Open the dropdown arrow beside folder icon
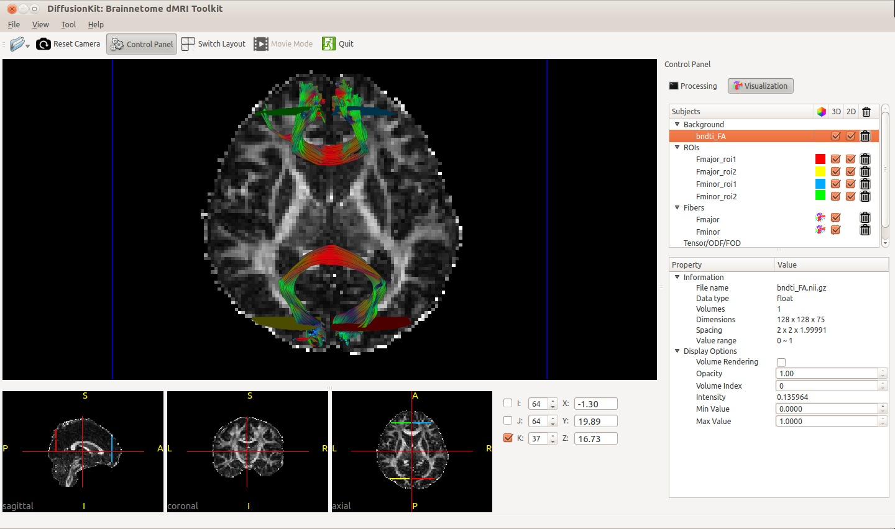Image resolution: width=895 pixels, height=529 pixels. coord(28,47)
